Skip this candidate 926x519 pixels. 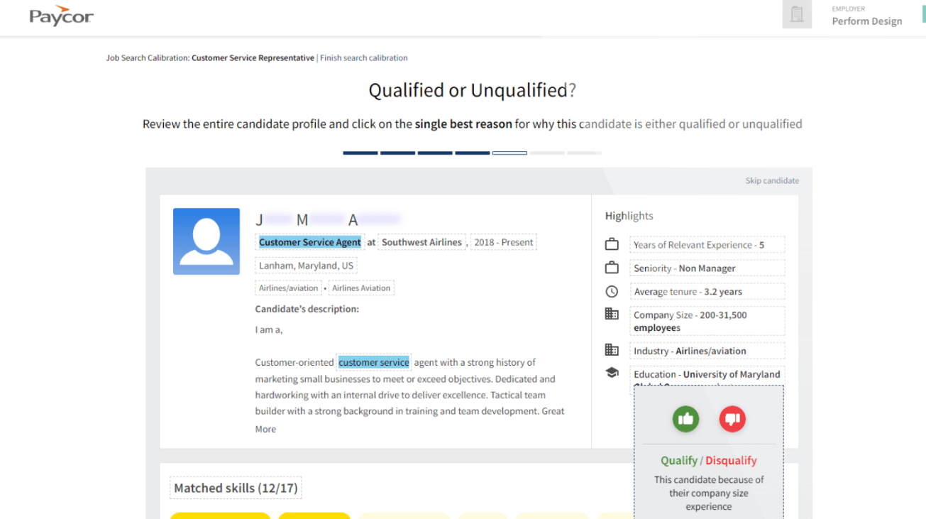pos(772,180)
